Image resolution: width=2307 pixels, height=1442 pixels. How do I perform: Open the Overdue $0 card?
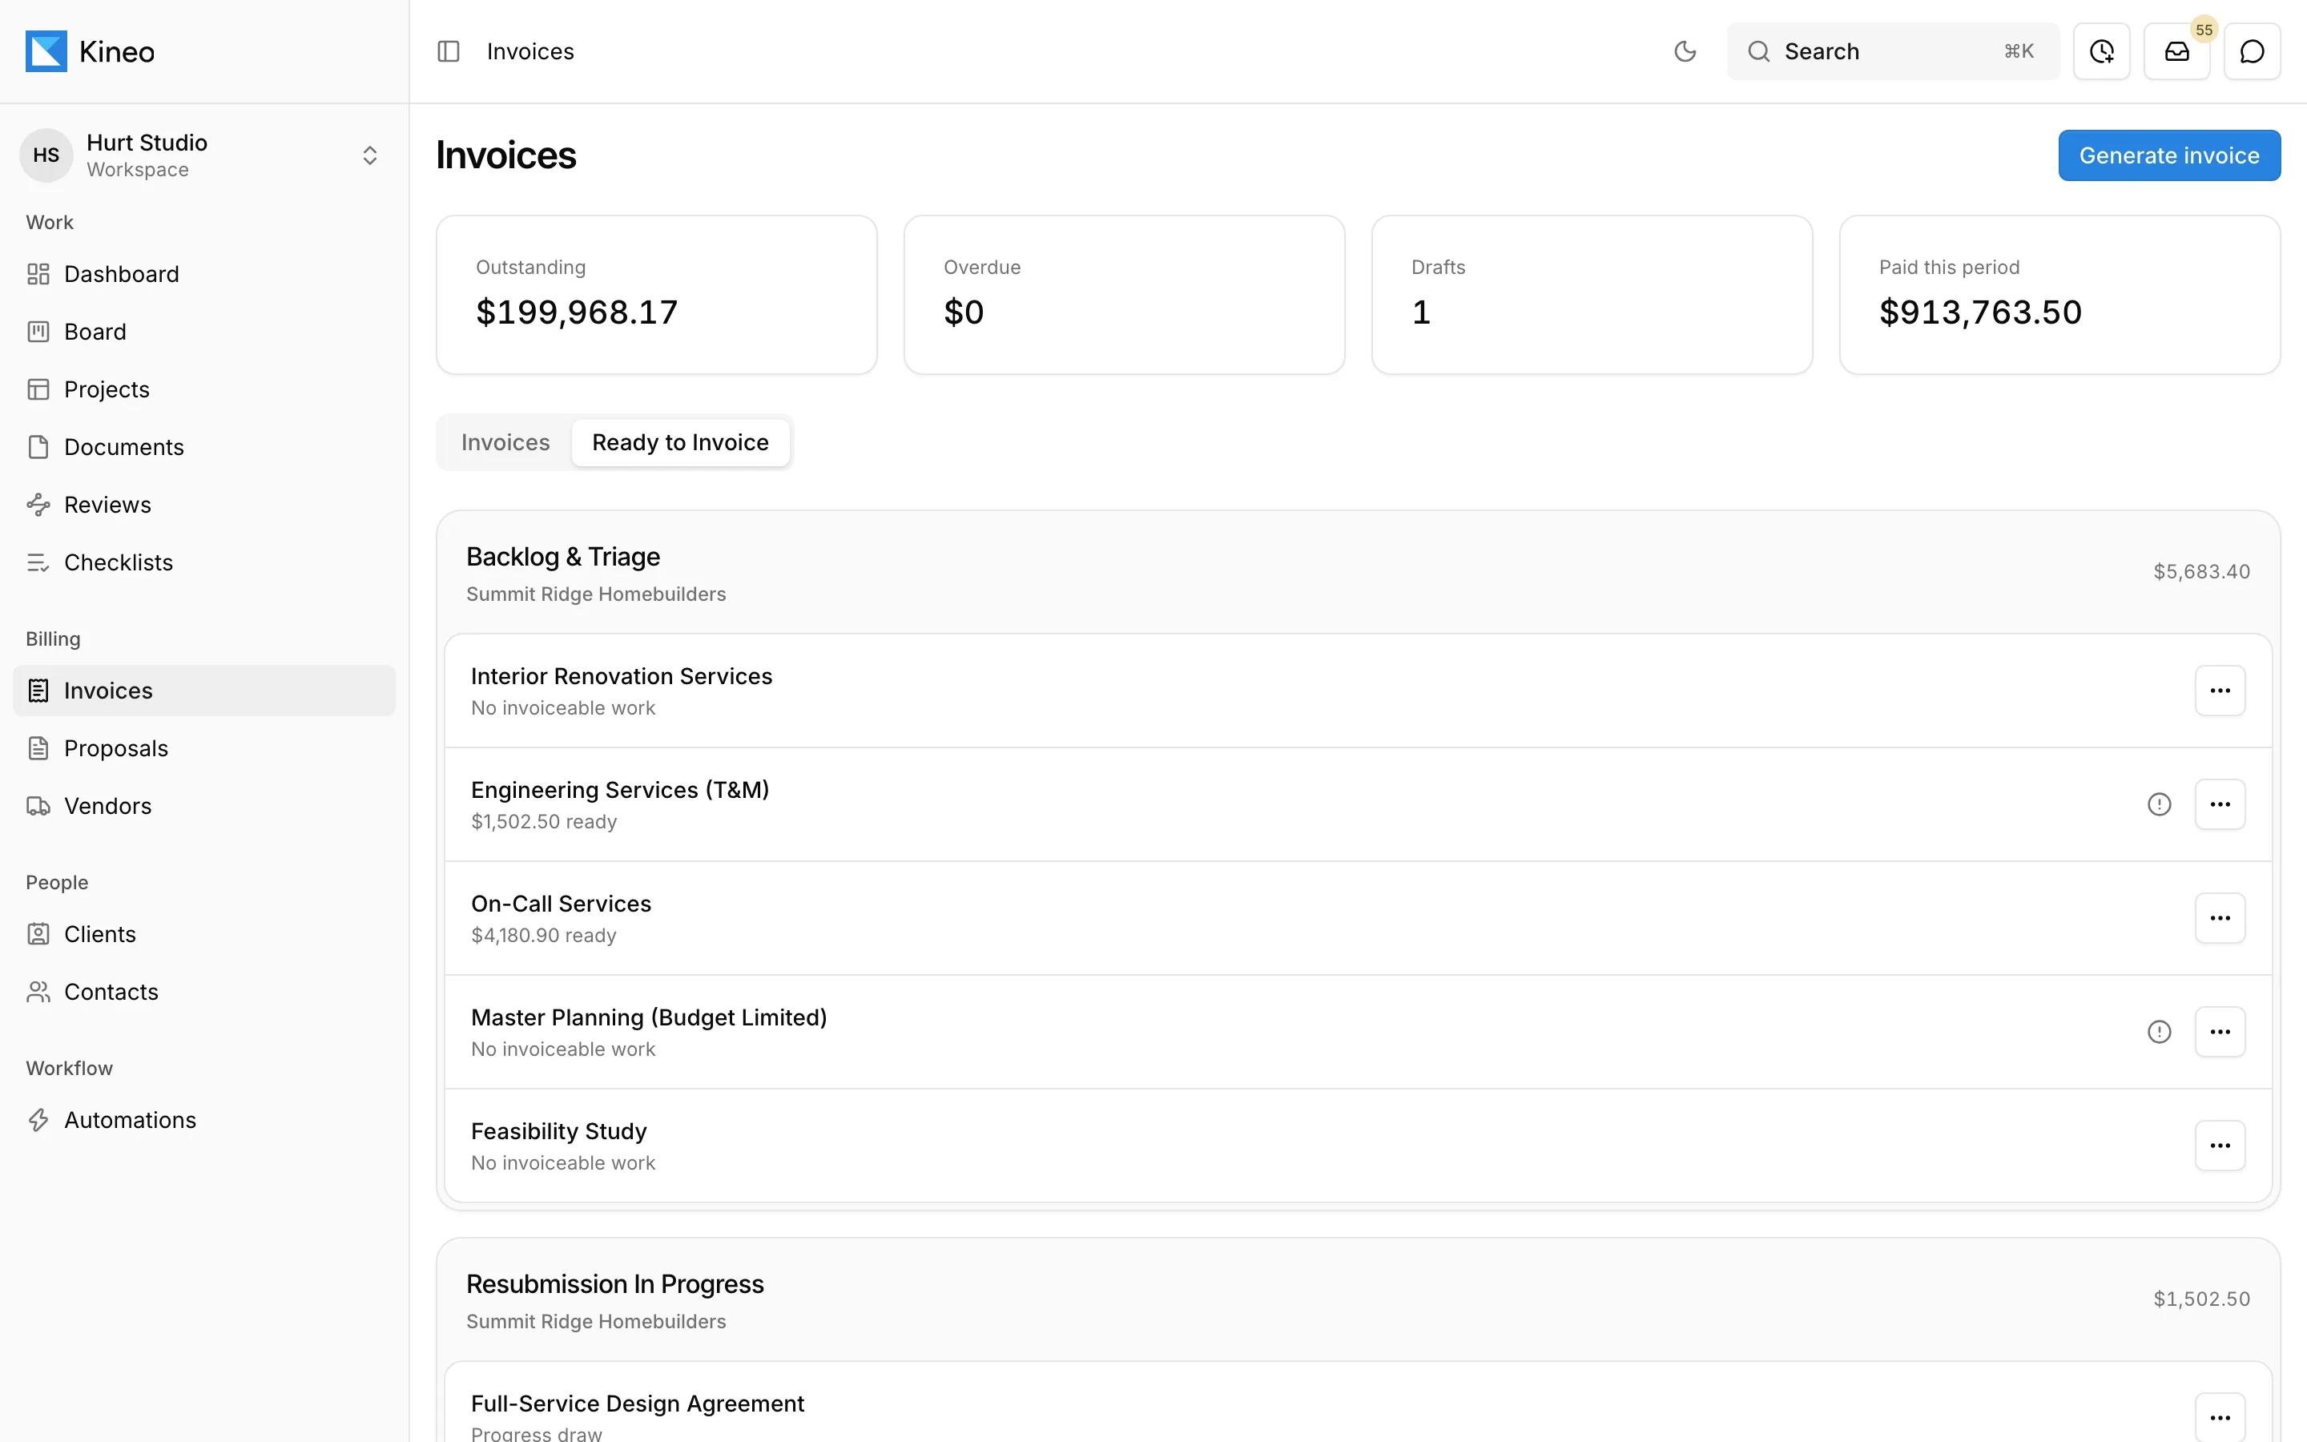1124,295
